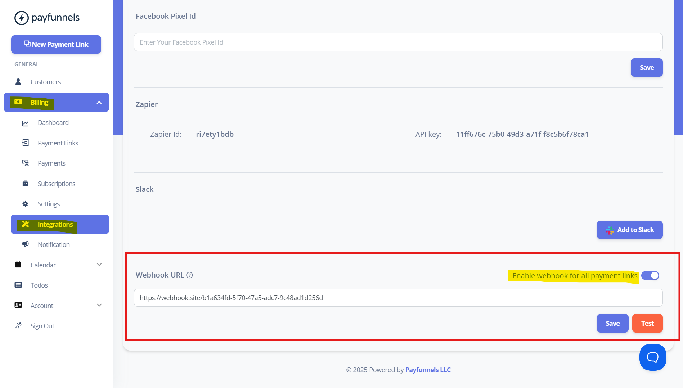The width and height of the screenshot is (683, 388).
Task: Click the Integrations tools icon
Action: 25,224
